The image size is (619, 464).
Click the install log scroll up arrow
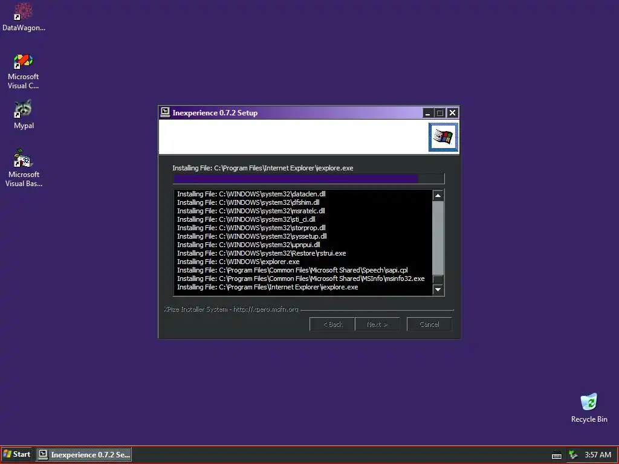[x=438, y=196]
